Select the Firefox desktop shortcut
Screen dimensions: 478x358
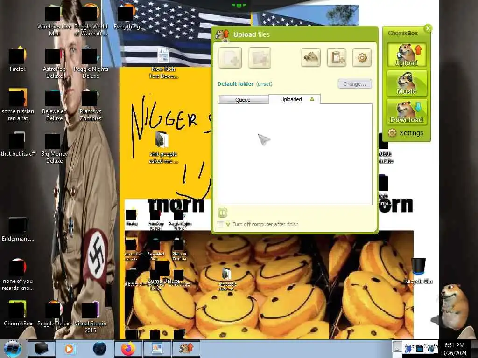[x=18, y=60]
